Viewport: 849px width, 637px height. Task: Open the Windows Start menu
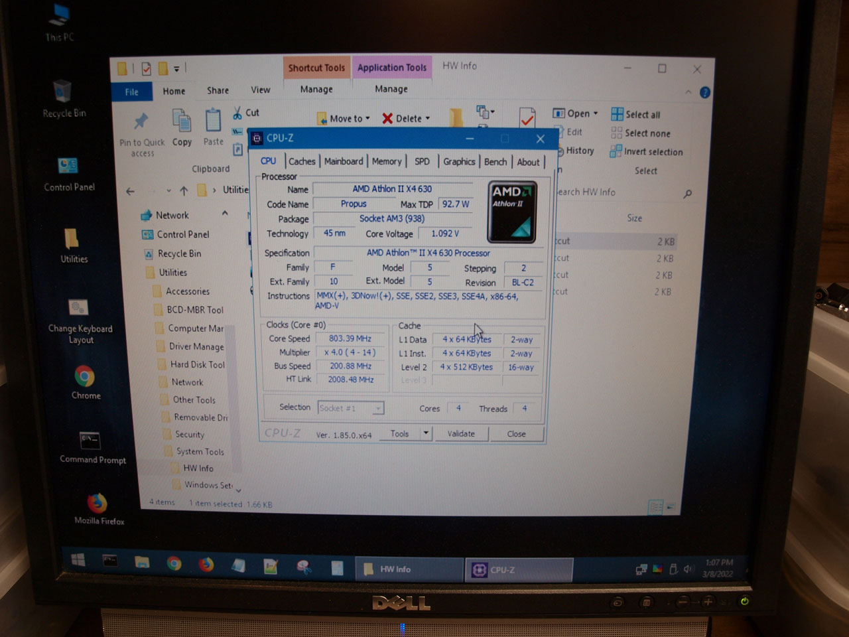(x=78, y=561)
